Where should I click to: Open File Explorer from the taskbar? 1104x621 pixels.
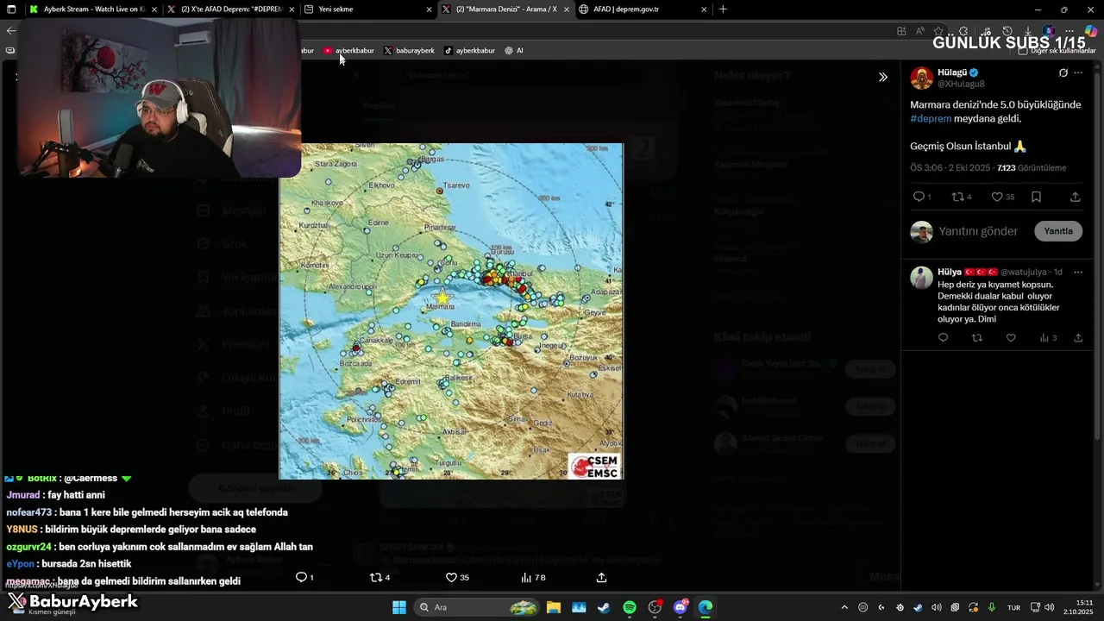point(553,607)
